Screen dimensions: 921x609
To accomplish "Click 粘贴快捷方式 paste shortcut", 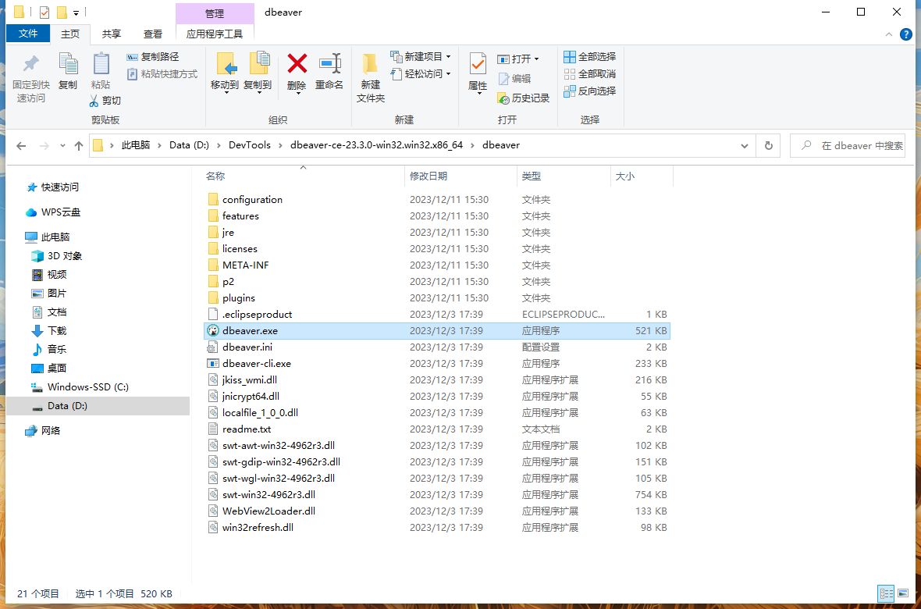I will [162, 74].
